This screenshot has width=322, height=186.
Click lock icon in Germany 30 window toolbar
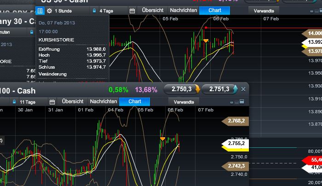32,32
